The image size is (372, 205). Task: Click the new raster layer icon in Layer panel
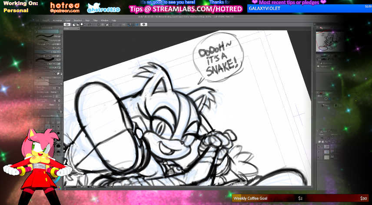point(319,142)
